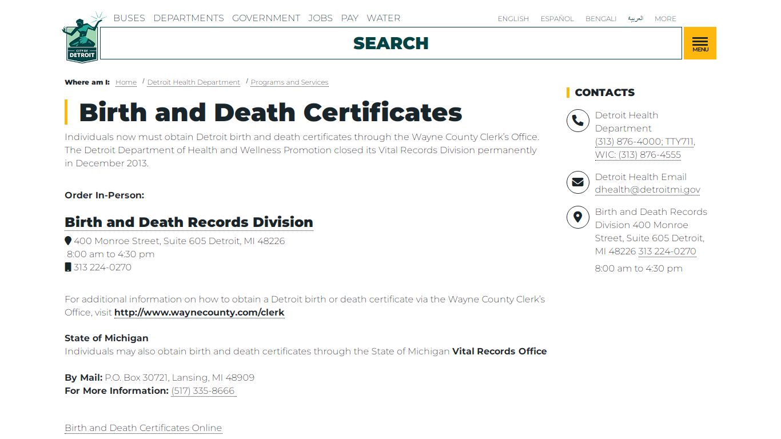Click the Birth and Death Certificates page title

click(x=270, y=112)
